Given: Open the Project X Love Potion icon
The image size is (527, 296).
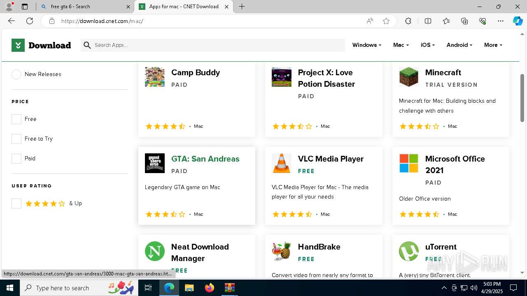Looking at the screenshot, I should coord(282,77).
